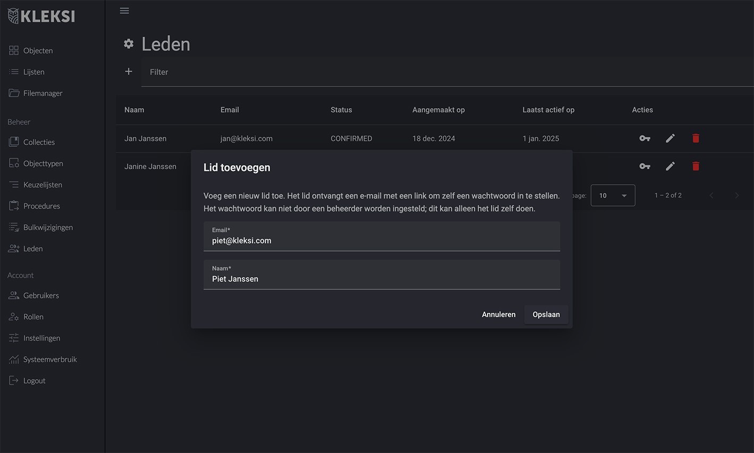Delete Jan Janssen using the red trash icon
This screenshot has width=754, height=453.
click(x=696, y=138)
